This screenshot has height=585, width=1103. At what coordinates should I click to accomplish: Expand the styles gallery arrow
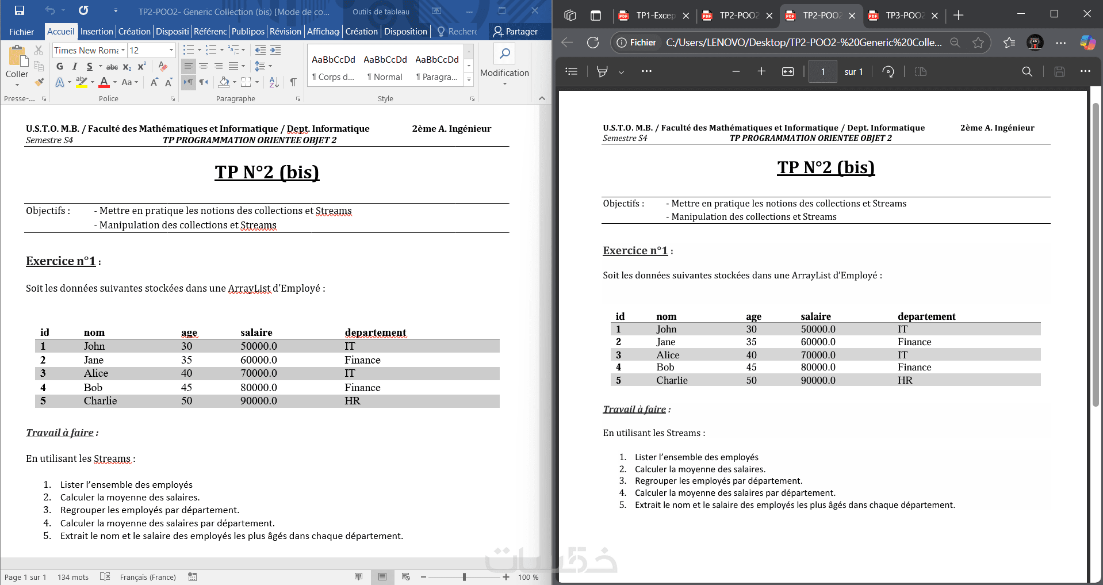(469, 80)
